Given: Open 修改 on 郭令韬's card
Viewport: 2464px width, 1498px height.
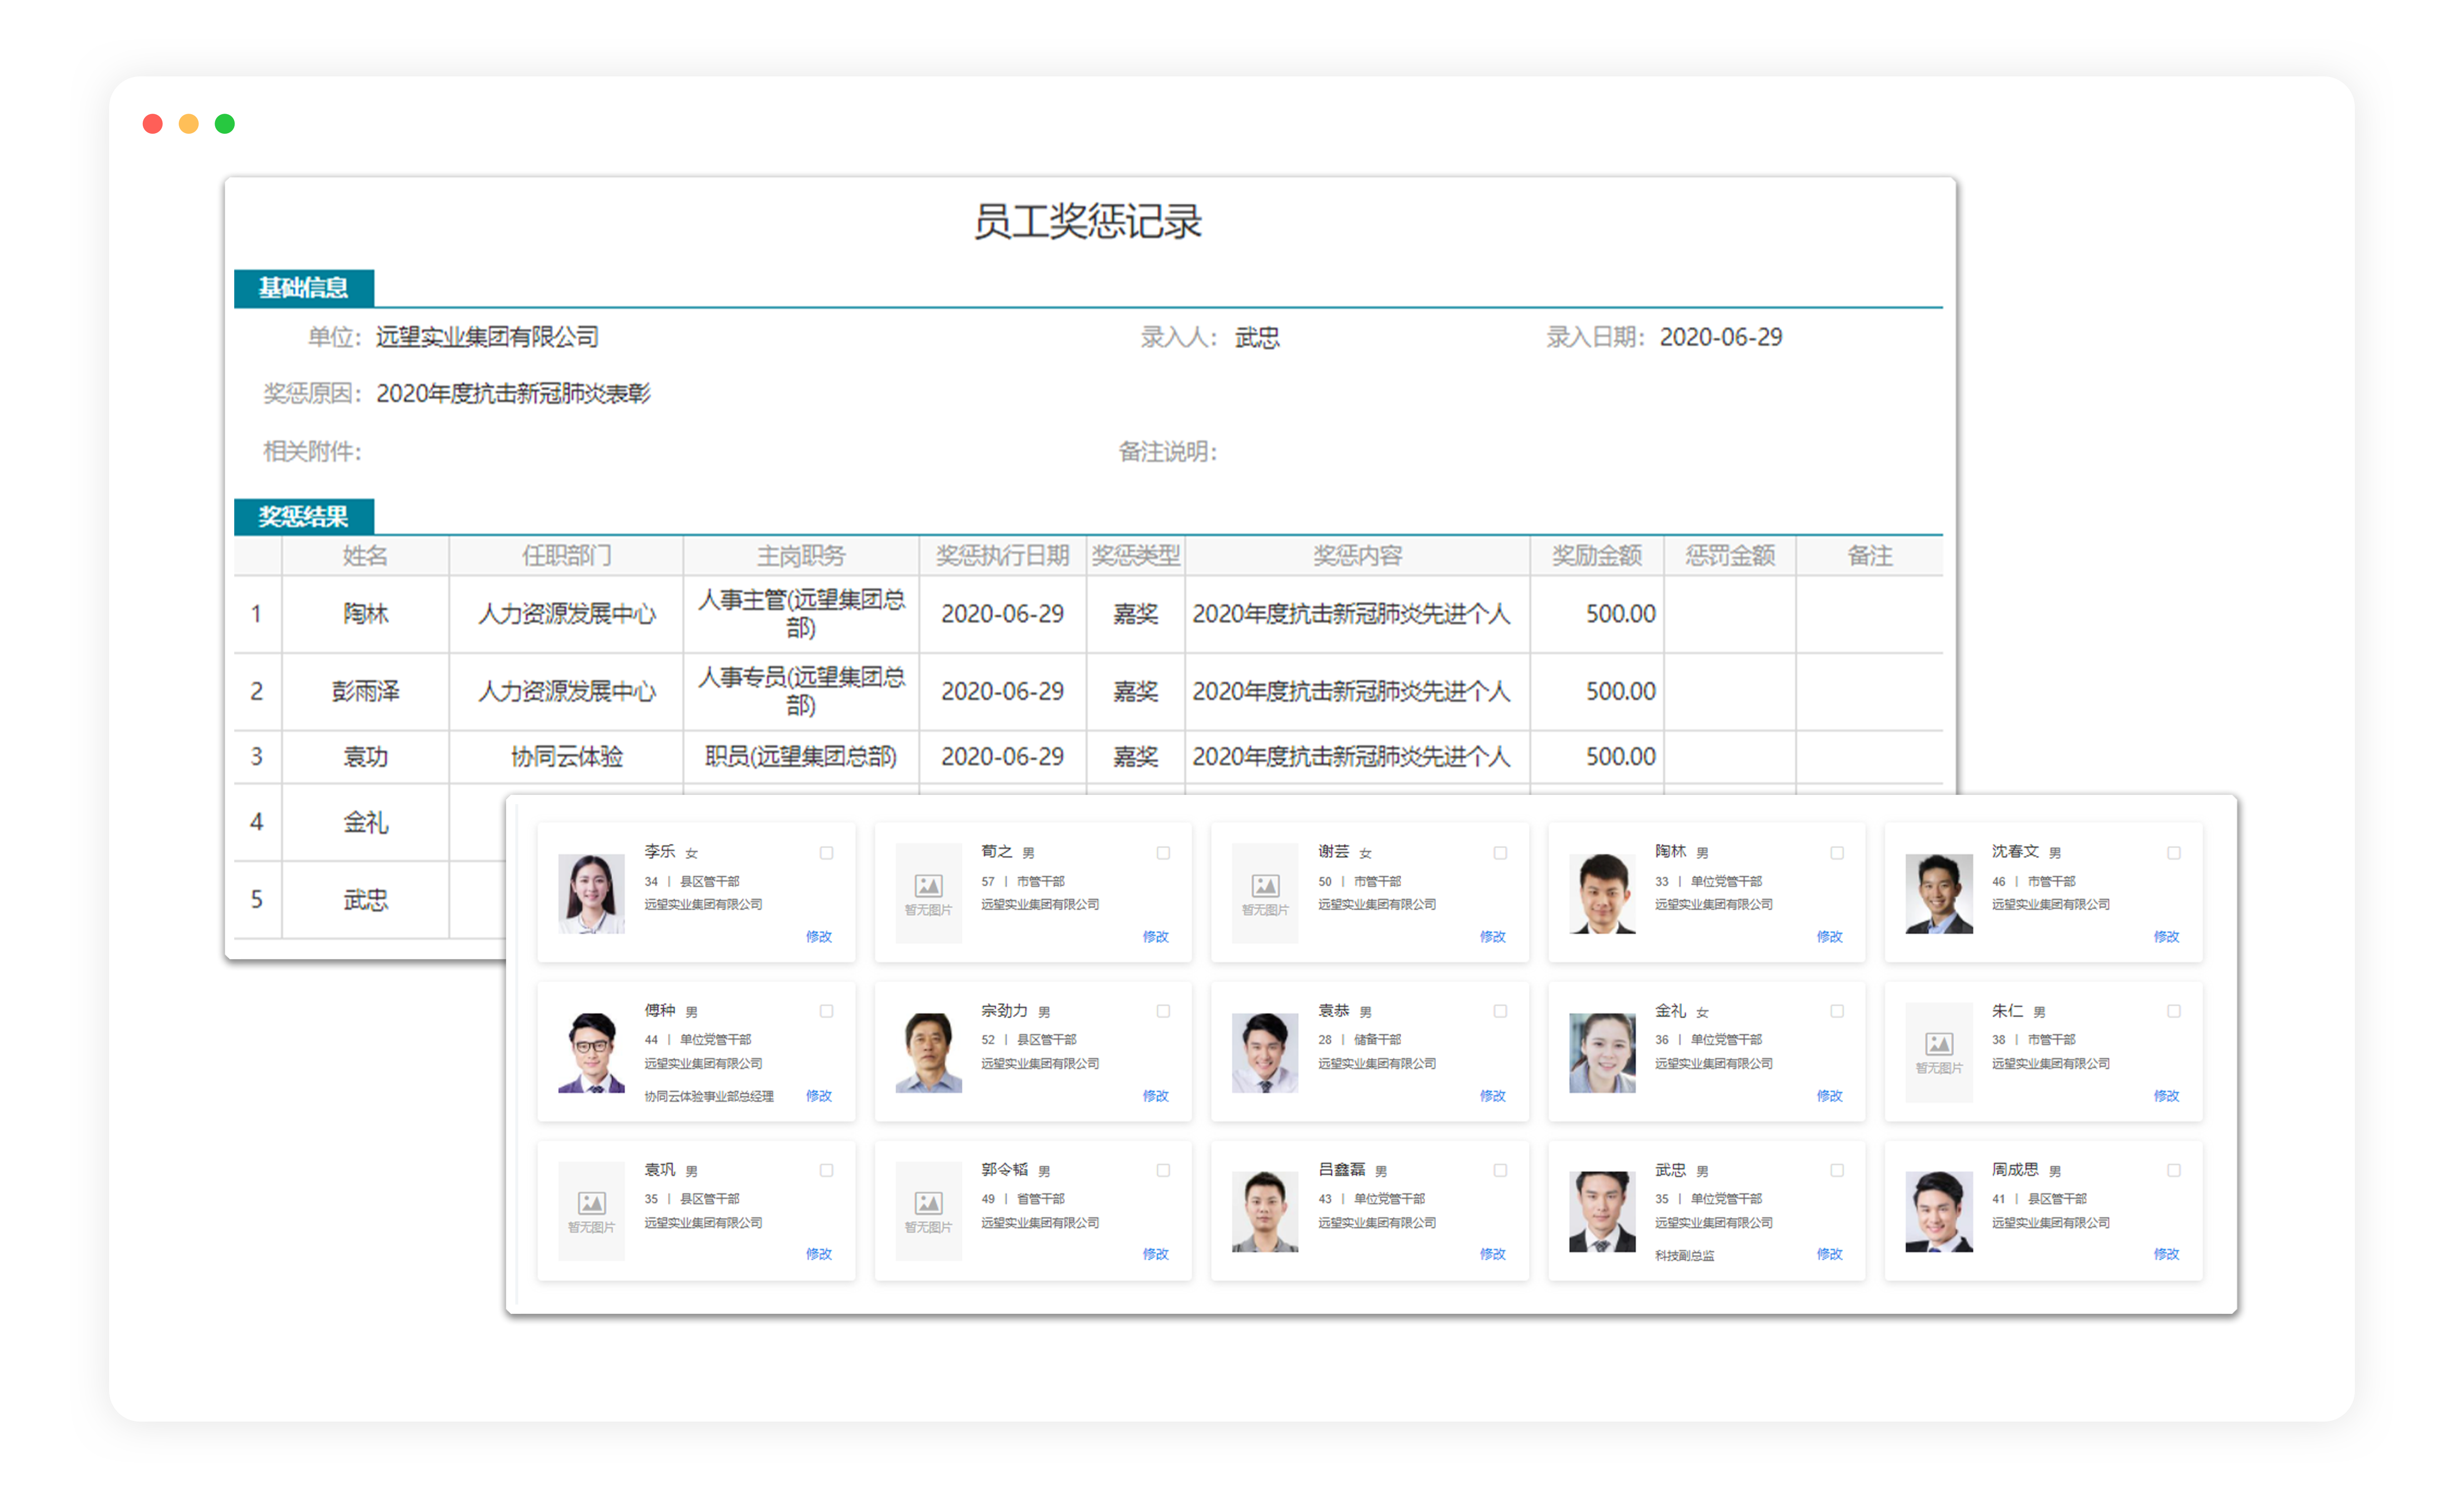Looking at the screenshot, I should 1156,1253.
